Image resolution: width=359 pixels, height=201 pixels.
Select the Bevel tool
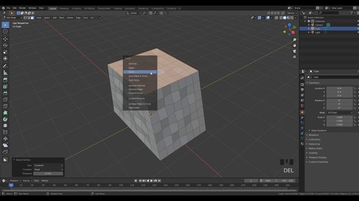point(5,93)
